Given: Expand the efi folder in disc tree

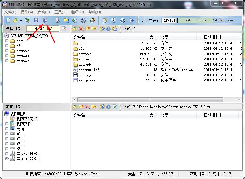Looking at the screenshot, I should click(x=7, y=46).
